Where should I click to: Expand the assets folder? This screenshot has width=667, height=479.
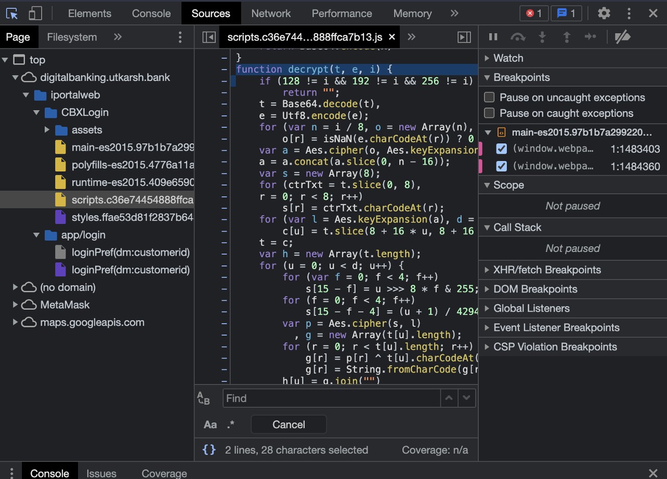click(47, 130)
